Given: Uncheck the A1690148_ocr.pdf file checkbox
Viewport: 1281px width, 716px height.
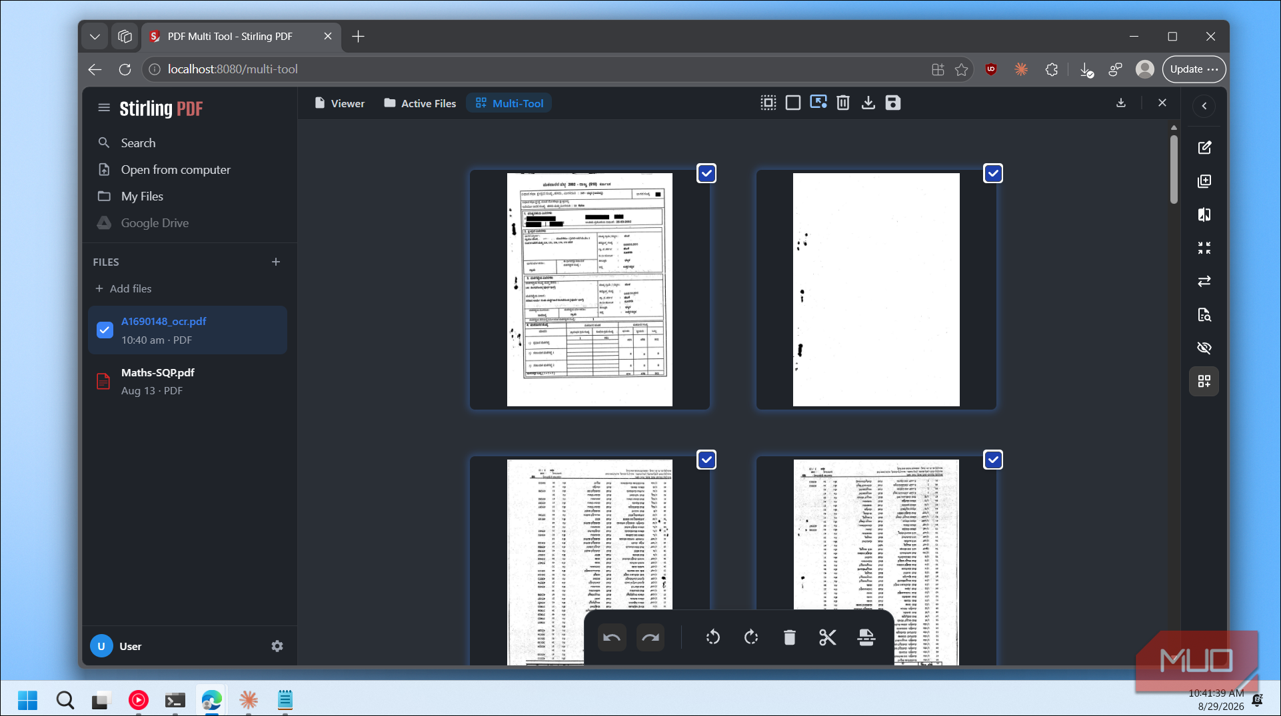Looking at the screenshot, I should point(105,330).
